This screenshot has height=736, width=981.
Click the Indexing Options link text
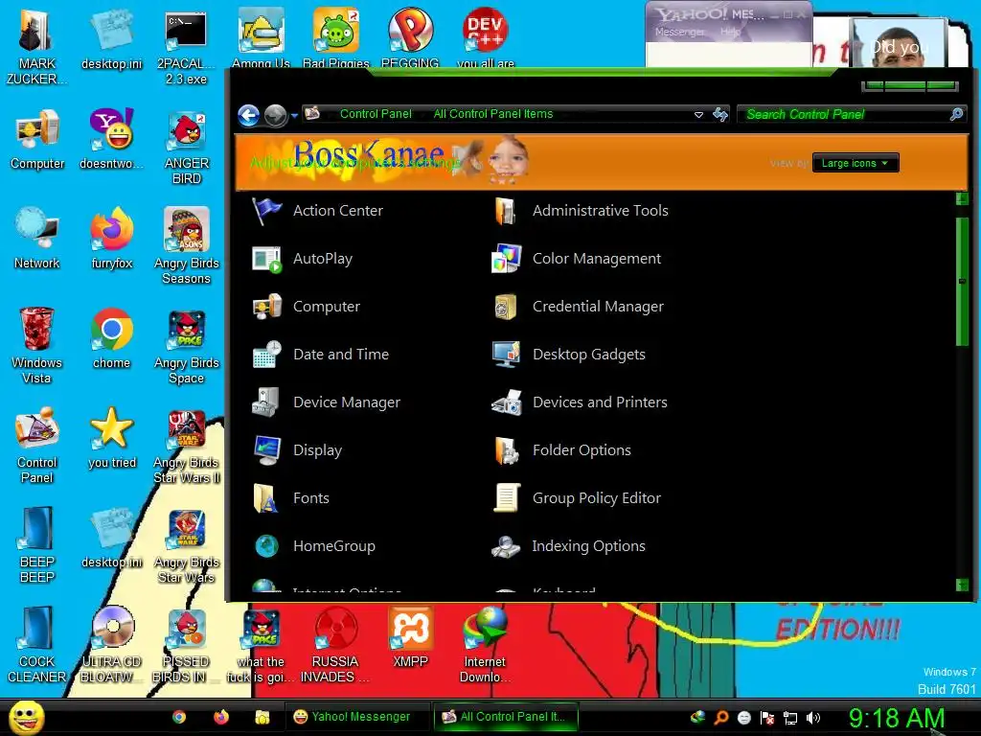[589, 545]
